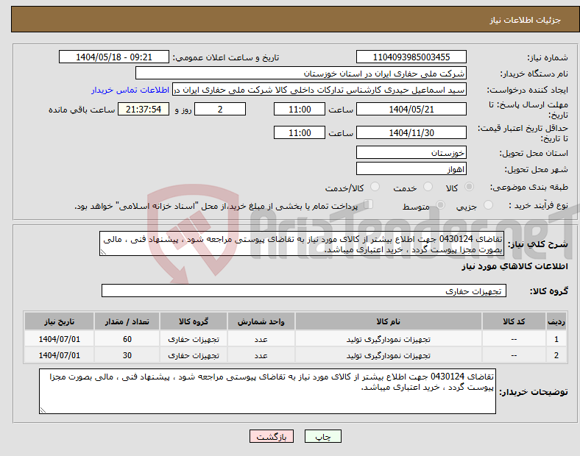
Task: Click row 1 item name تجهیزات نمودارگیری تولید
Action: point(389,339)
